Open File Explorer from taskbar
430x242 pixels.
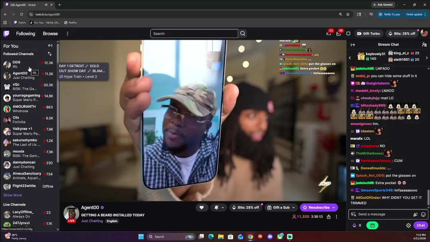(x=221, y=237)
